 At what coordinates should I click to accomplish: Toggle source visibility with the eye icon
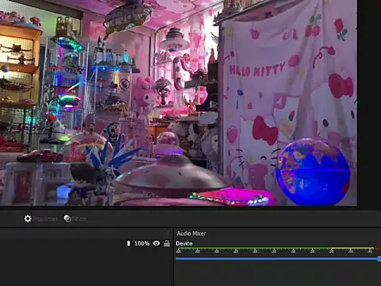[156, 243]
